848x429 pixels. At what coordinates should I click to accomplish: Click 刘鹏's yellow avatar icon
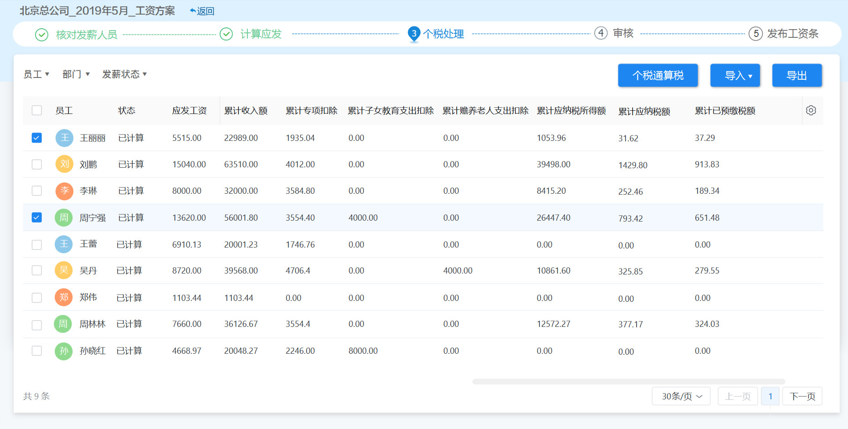pyautogui.click(x=64, y=164)
